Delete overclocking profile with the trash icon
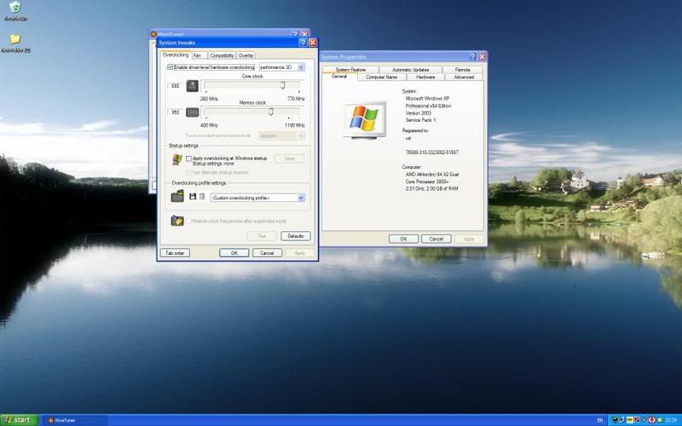This screenshot has width=682, height=426. point(202,197)
